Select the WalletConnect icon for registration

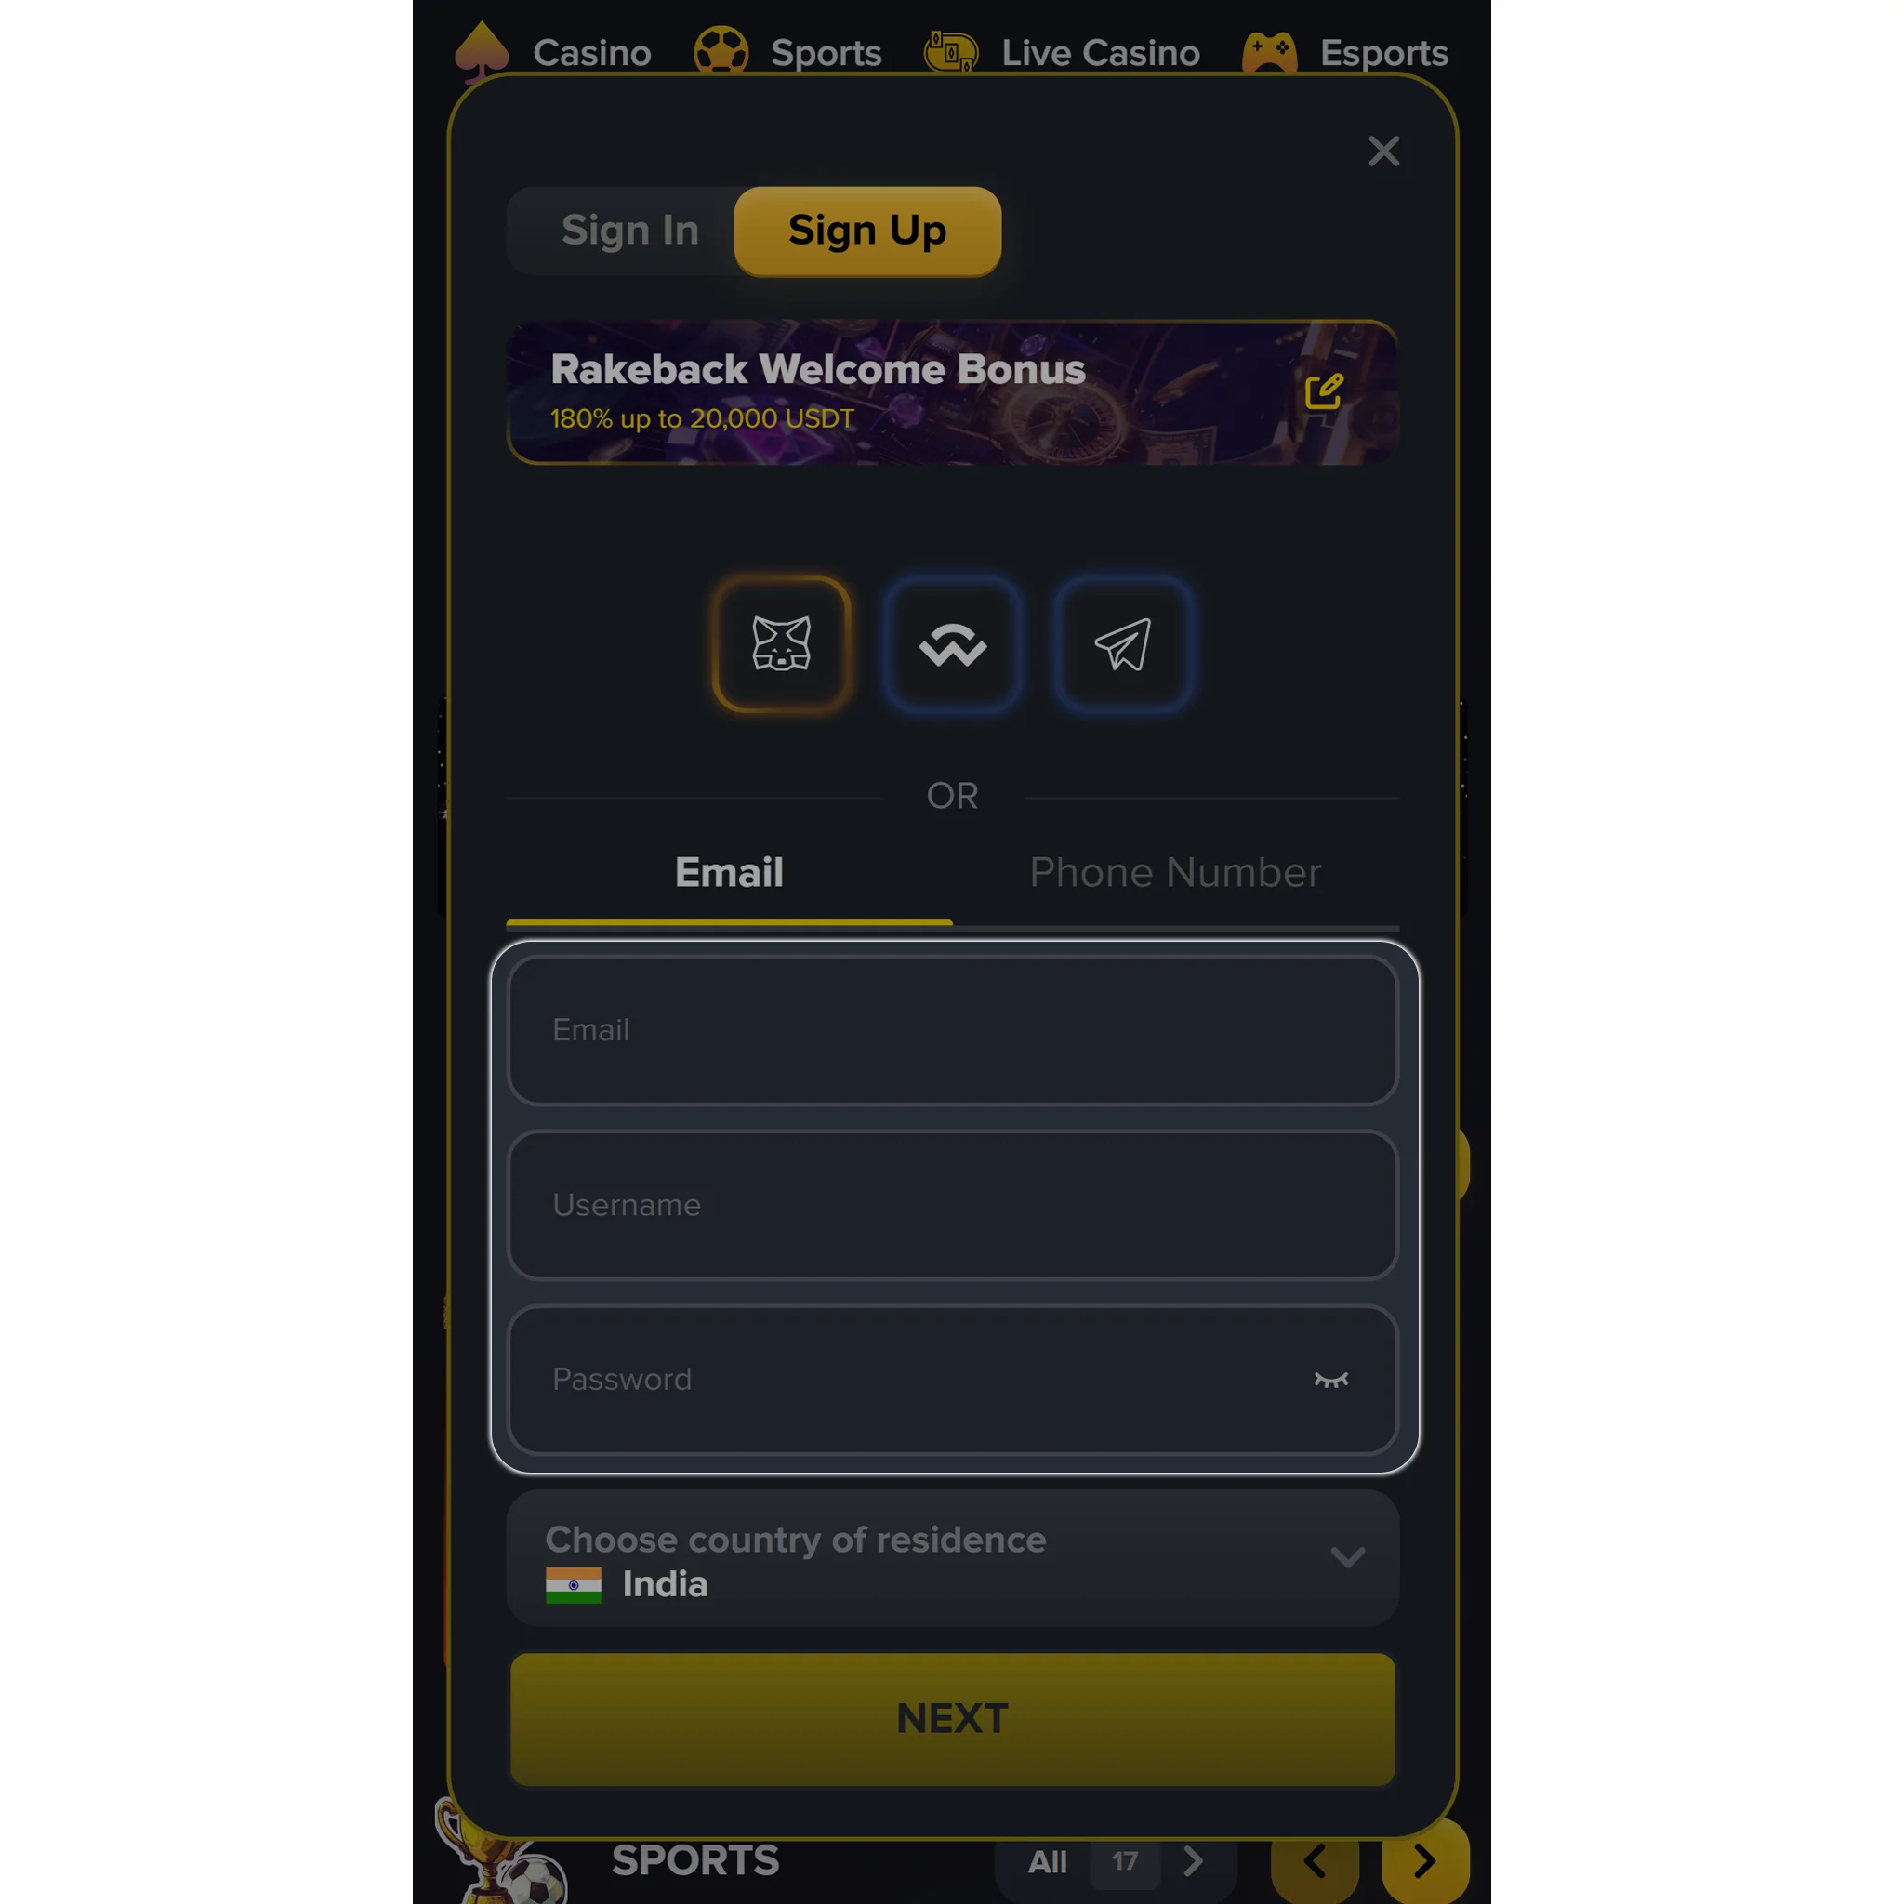click(952, 643)
